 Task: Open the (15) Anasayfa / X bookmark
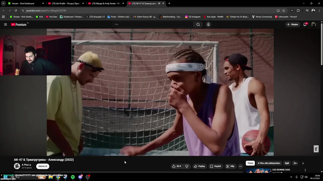click(x=95, y=17)
